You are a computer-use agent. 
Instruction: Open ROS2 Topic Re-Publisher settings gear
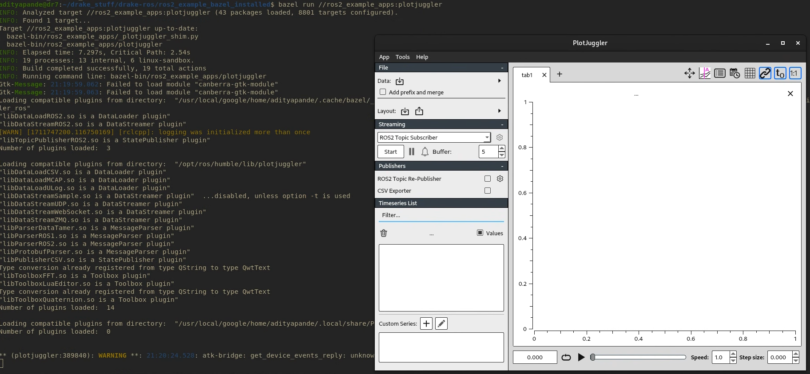pyautogui.click(x=500, y=179)
